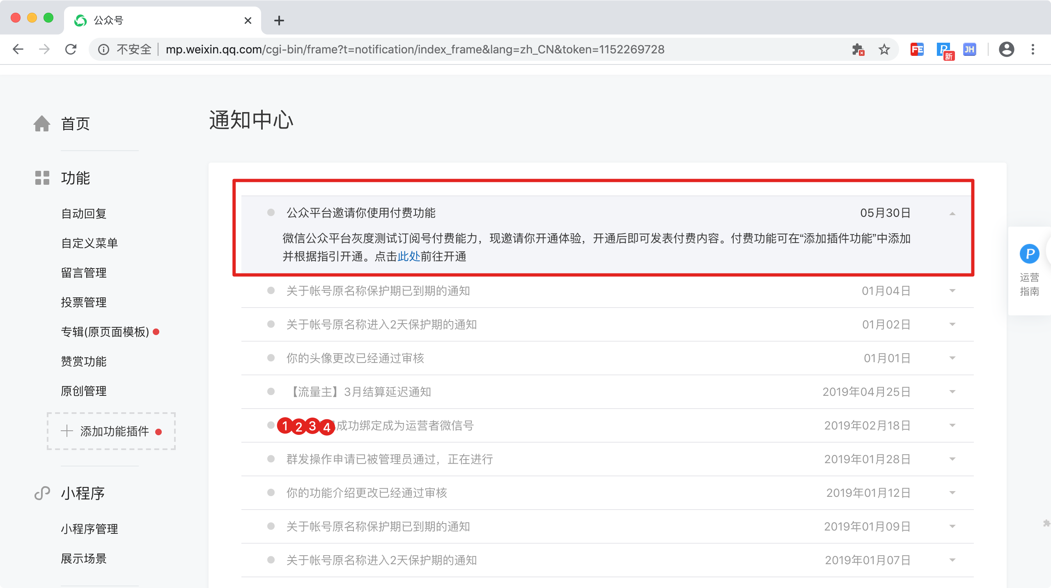Open a new browser tab with plus
This screenshot has height=588, width=1051.
pyautogui.click(x=279, y=21)
